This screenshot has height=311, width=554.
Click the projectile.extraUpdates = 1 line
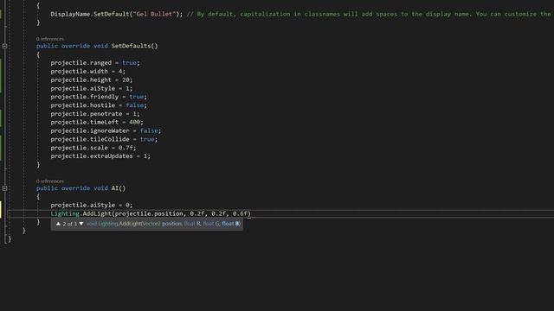point(100,155)
